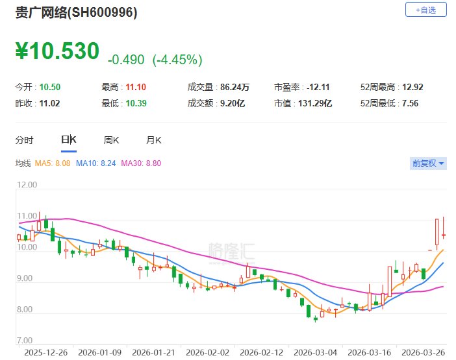Expand the 前复权 adjustment dropdown

[429, 163]
